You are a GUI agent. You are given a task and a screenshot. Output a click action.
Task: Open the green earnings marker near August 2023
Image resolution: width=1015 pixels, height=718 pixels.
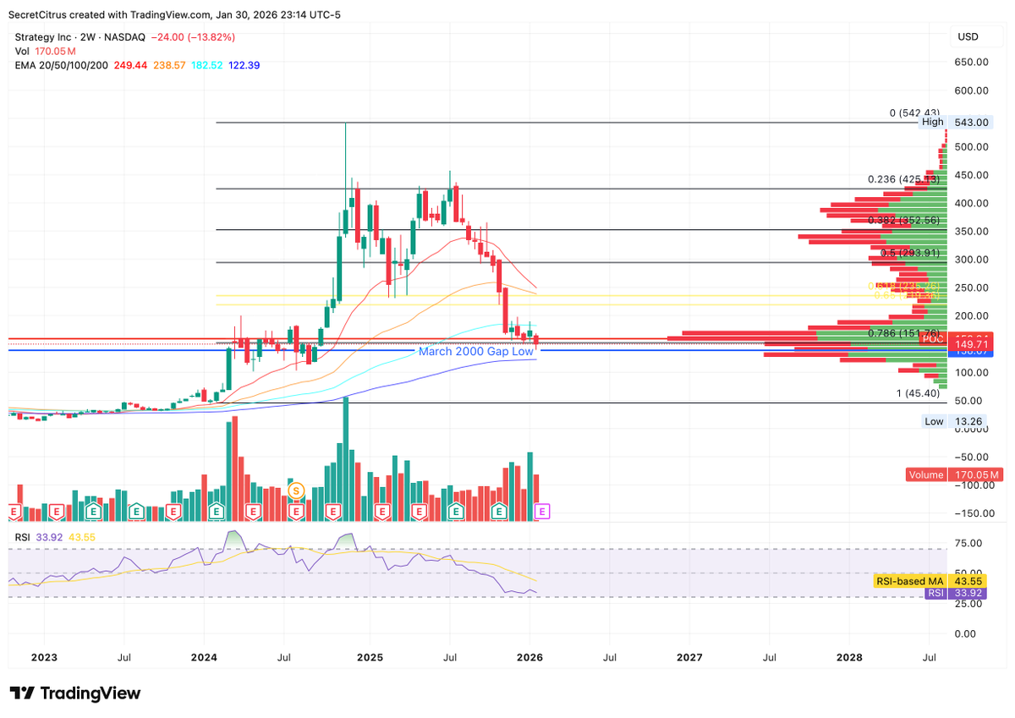(135, 511)
